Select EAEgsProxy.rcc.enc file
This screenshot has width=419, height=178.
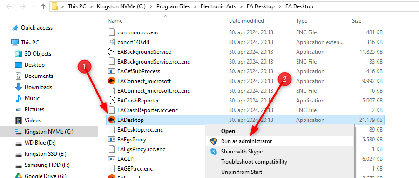pos(142,149)
